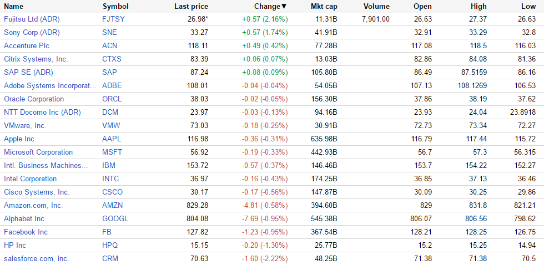Select the ADBE ticker symbol
Viewport: 544px width, 265px height.
click(112, 86)
